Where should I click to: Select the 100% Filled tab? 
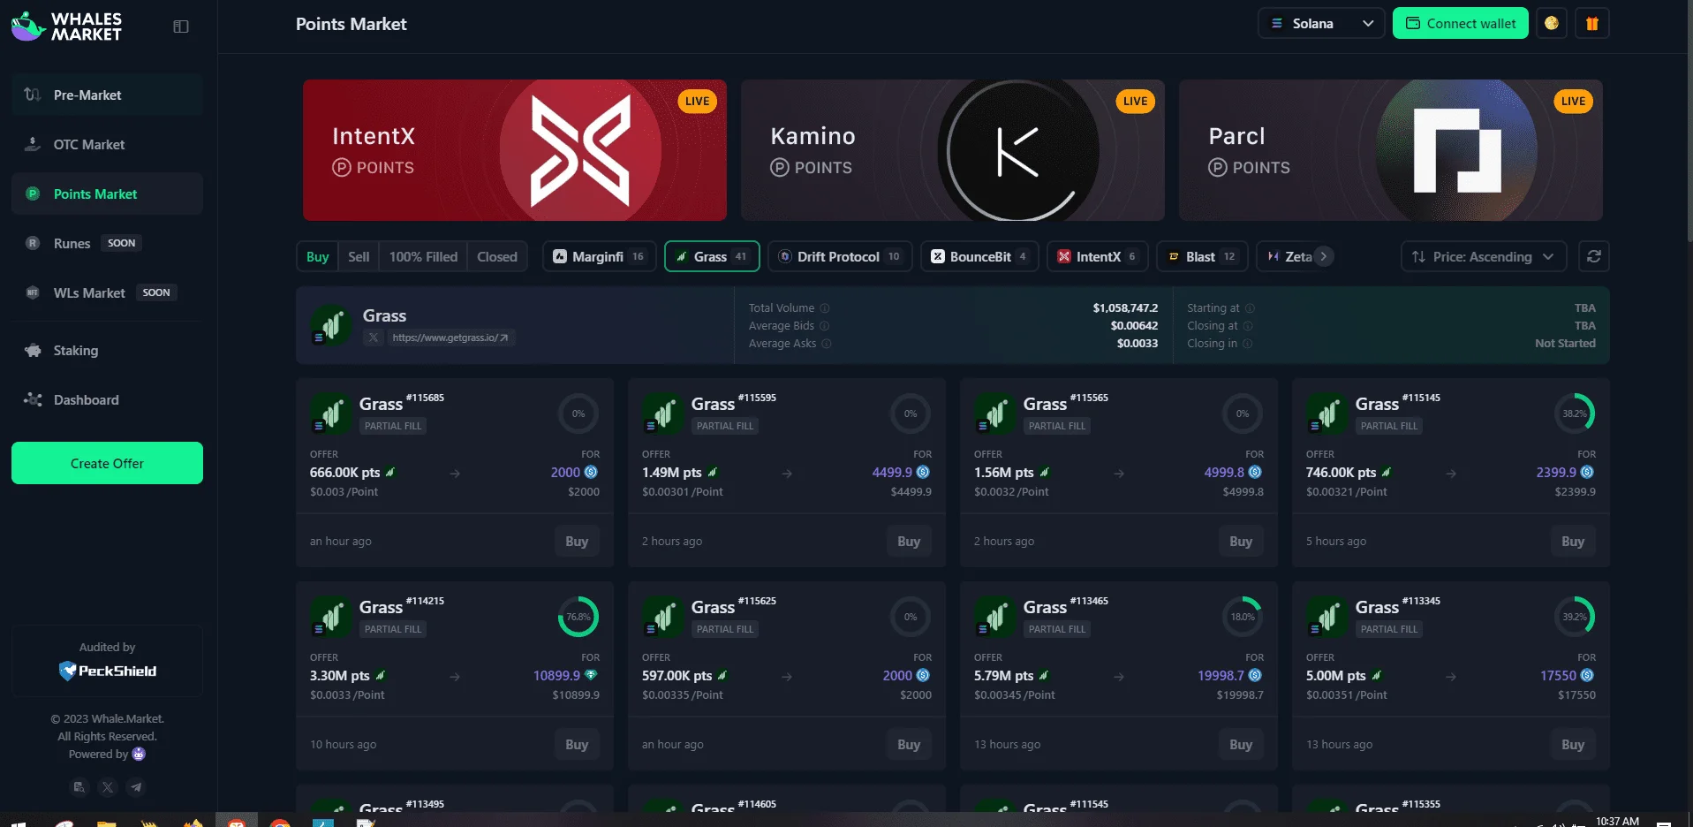point(423,256)
